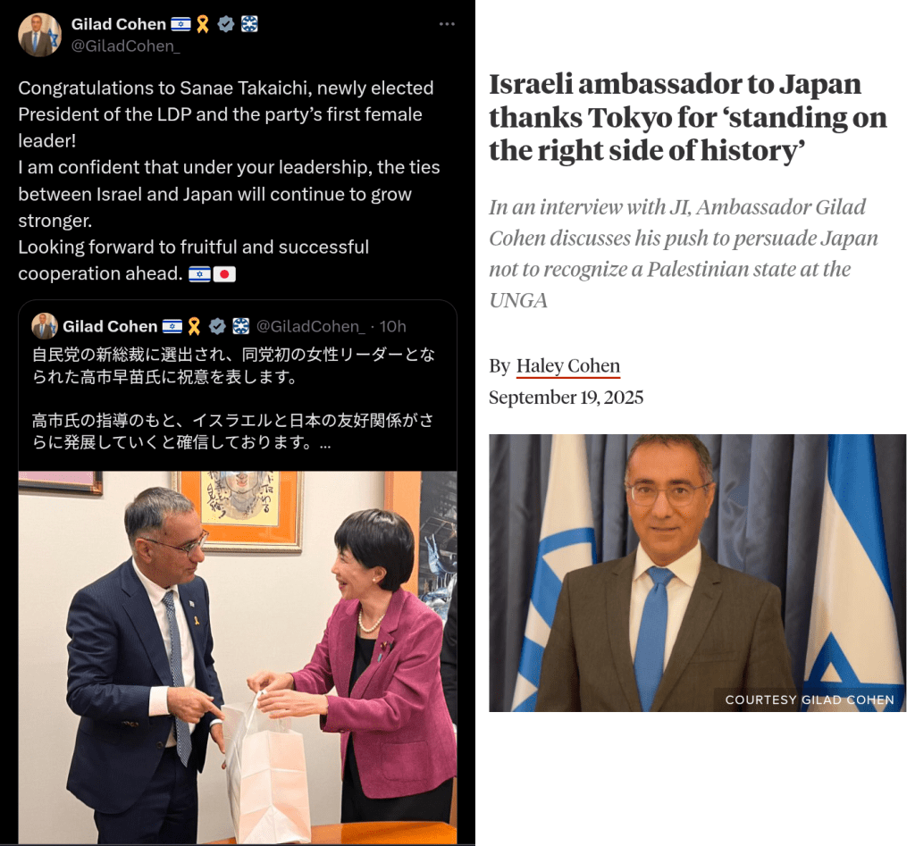Click the yellow ribbon in quoted tweet header

pyautogui.click(x=194, y=326)
